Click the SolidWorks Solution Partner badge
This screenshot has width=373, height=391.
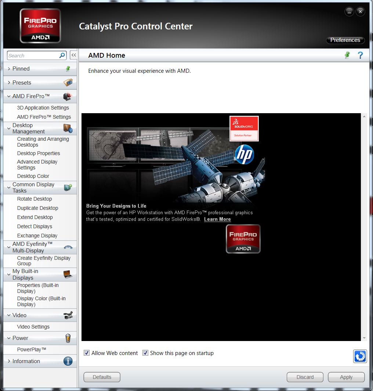click(x=244, y=129)
